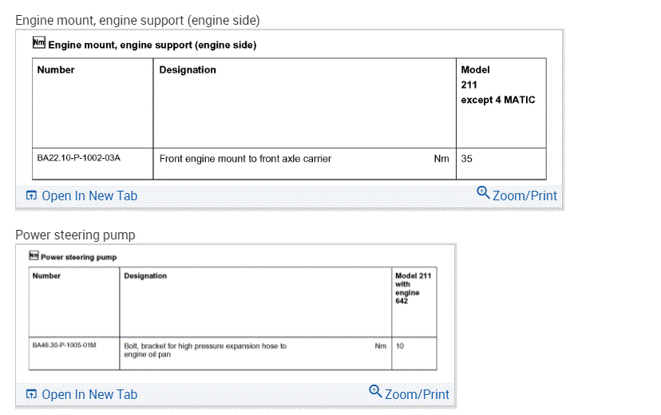Screen dimensions: 661x415
Task: Open power steering pump table in new tab
Action: click(x=89, y=394)
